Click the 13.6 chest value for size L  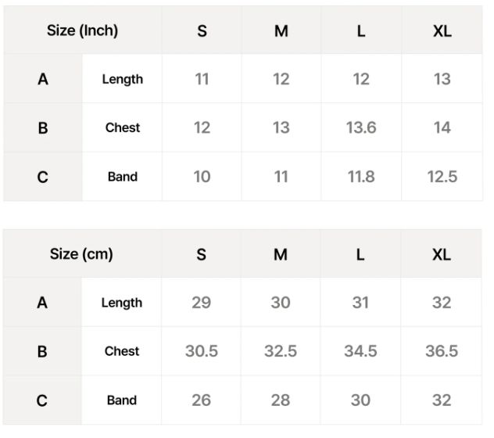click(361, 127)
